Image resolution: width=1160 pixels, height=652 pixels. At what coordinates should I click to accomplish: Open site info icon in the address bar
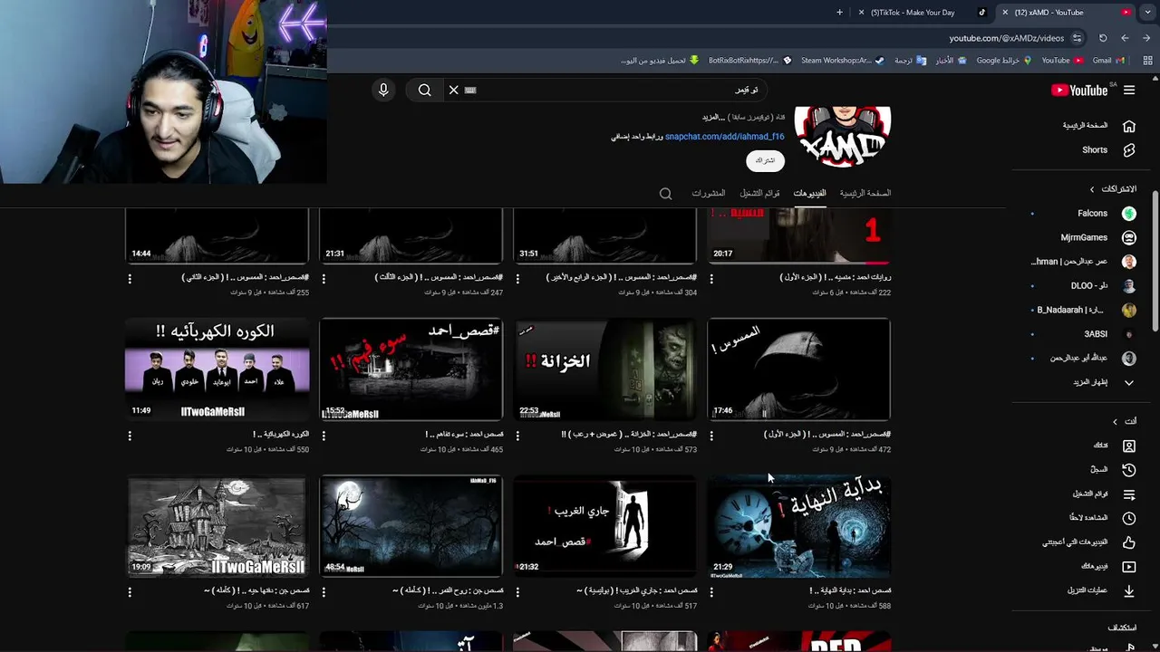tap(1077, 38)
